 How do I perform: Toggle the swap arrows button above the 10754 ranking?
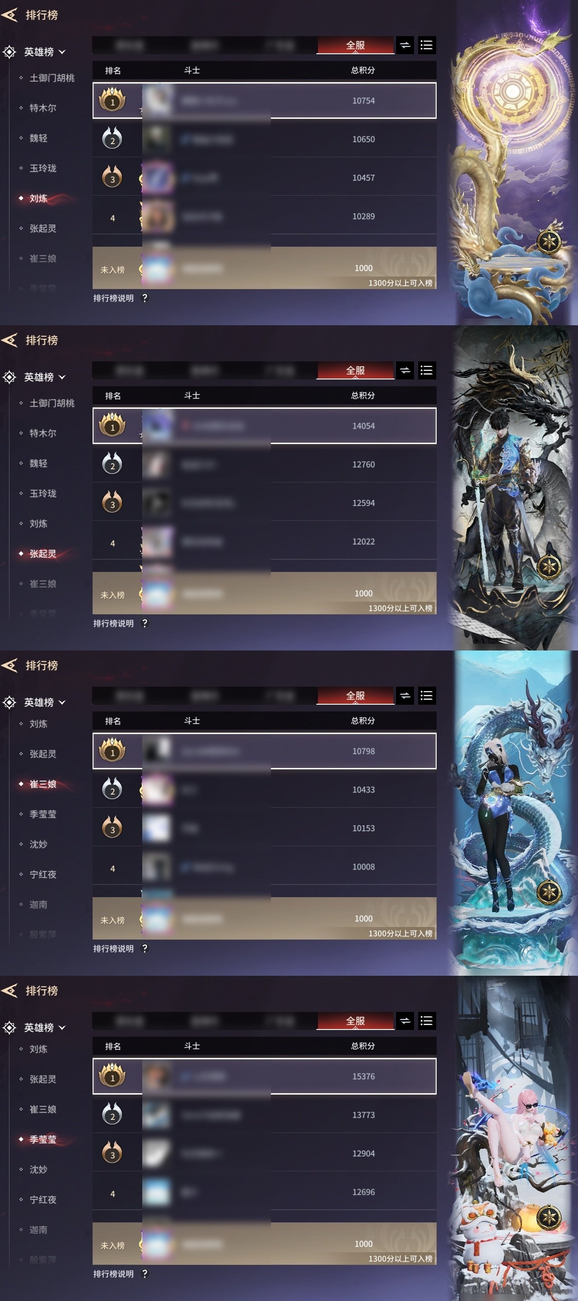coord(405,45)
